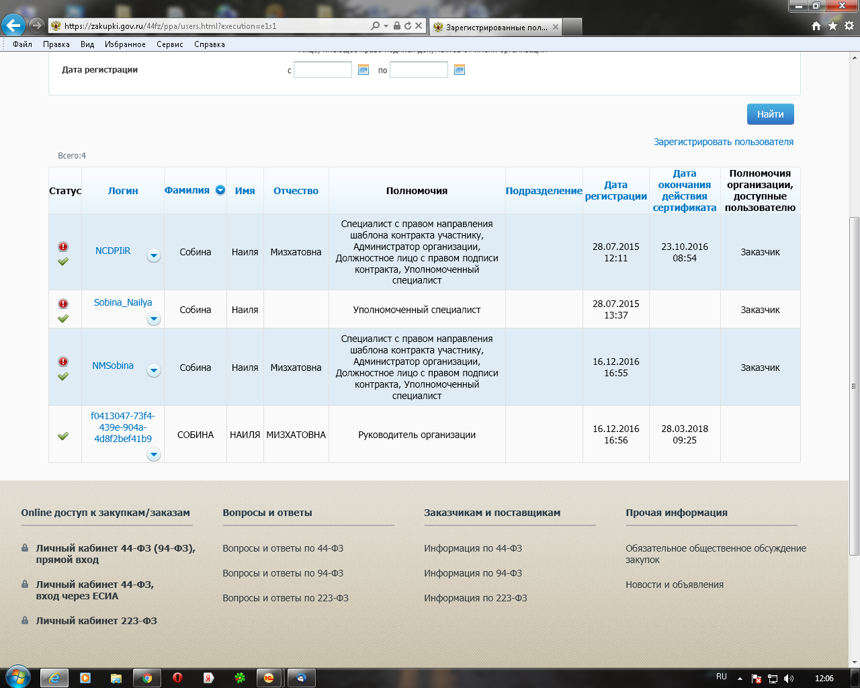This screenshot has width=860, height=688.
Task: Click the start registration date input field
Action: coord(322,70)
